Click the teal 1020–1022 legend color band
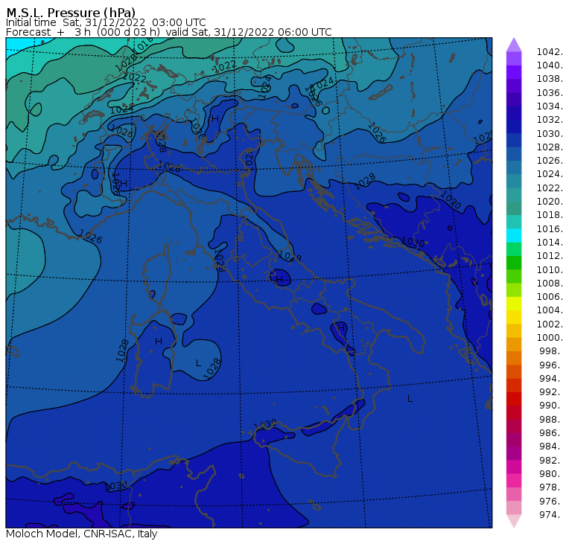Image resolution: width=566 pixels, height=544 pixels. [514, 195]
